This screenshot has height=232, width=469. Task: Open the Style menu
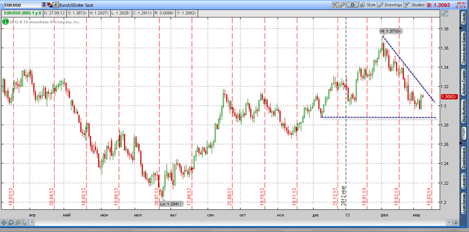tap(368, 5)
